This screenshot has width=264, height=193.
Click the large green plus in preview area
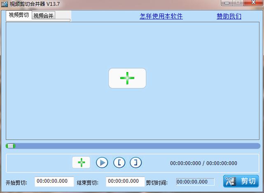pyautogui.click(x=127, y=78)
